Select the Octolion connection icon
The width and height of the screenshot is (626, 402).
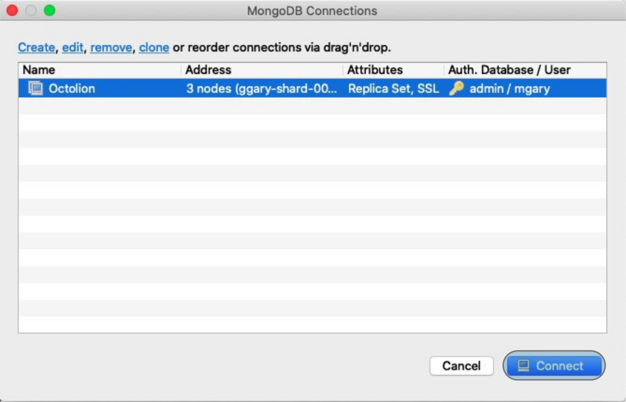point(36,88)
